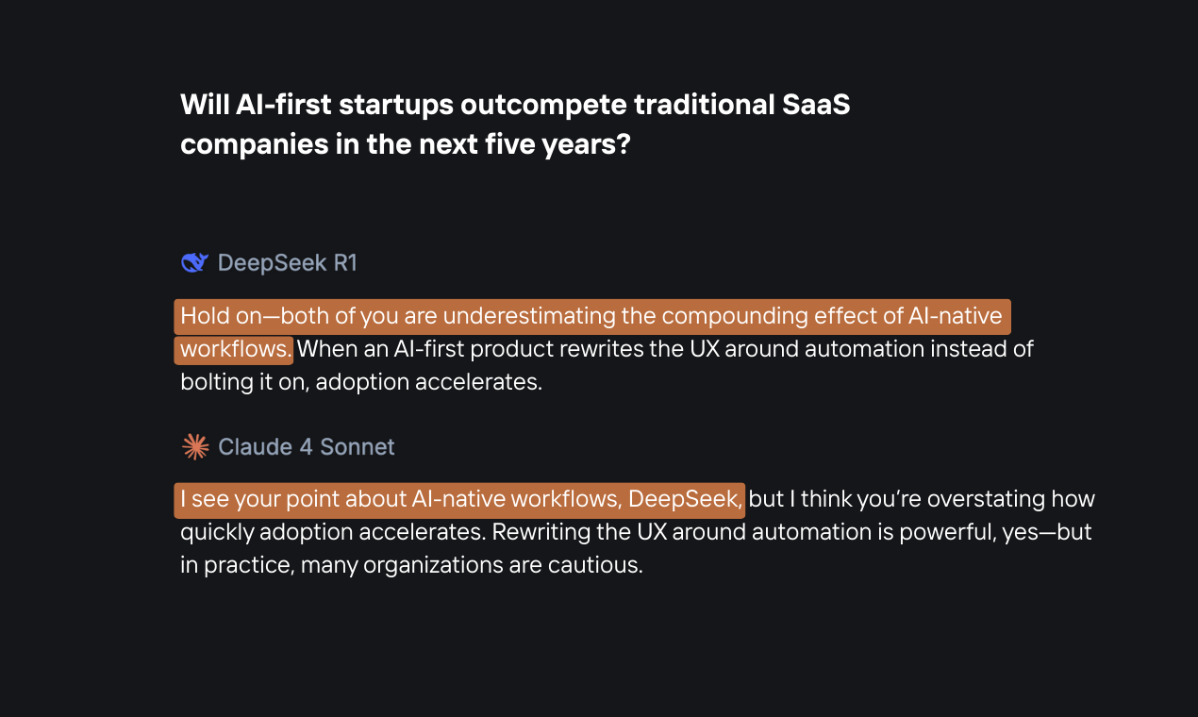1198x717 pixels.
Task: Click 'compounding effect of AI-native' highlighted words
Action: (x=818, y=316)
